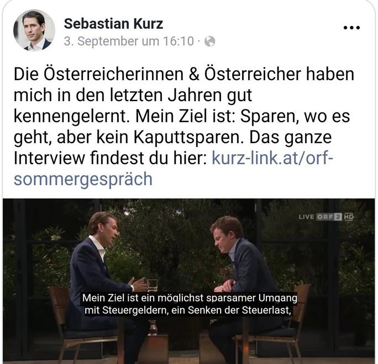Click the ORF 2 channel logo
Screen dimensions: 378x364
[x=329, y=217]
